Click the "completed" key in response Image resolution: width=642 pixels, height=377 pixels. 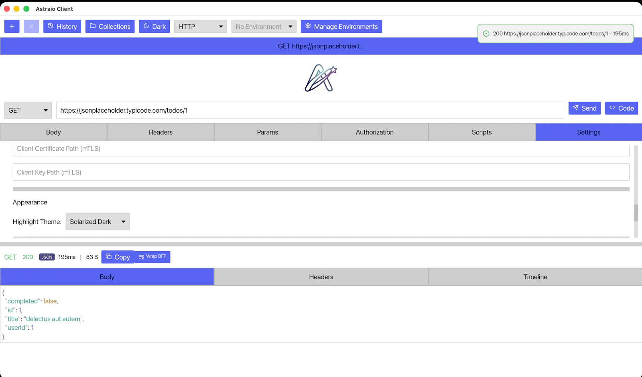click(22, 301)
